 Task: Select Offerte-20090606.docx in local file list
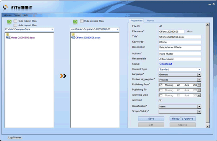(x=22, y=38)
